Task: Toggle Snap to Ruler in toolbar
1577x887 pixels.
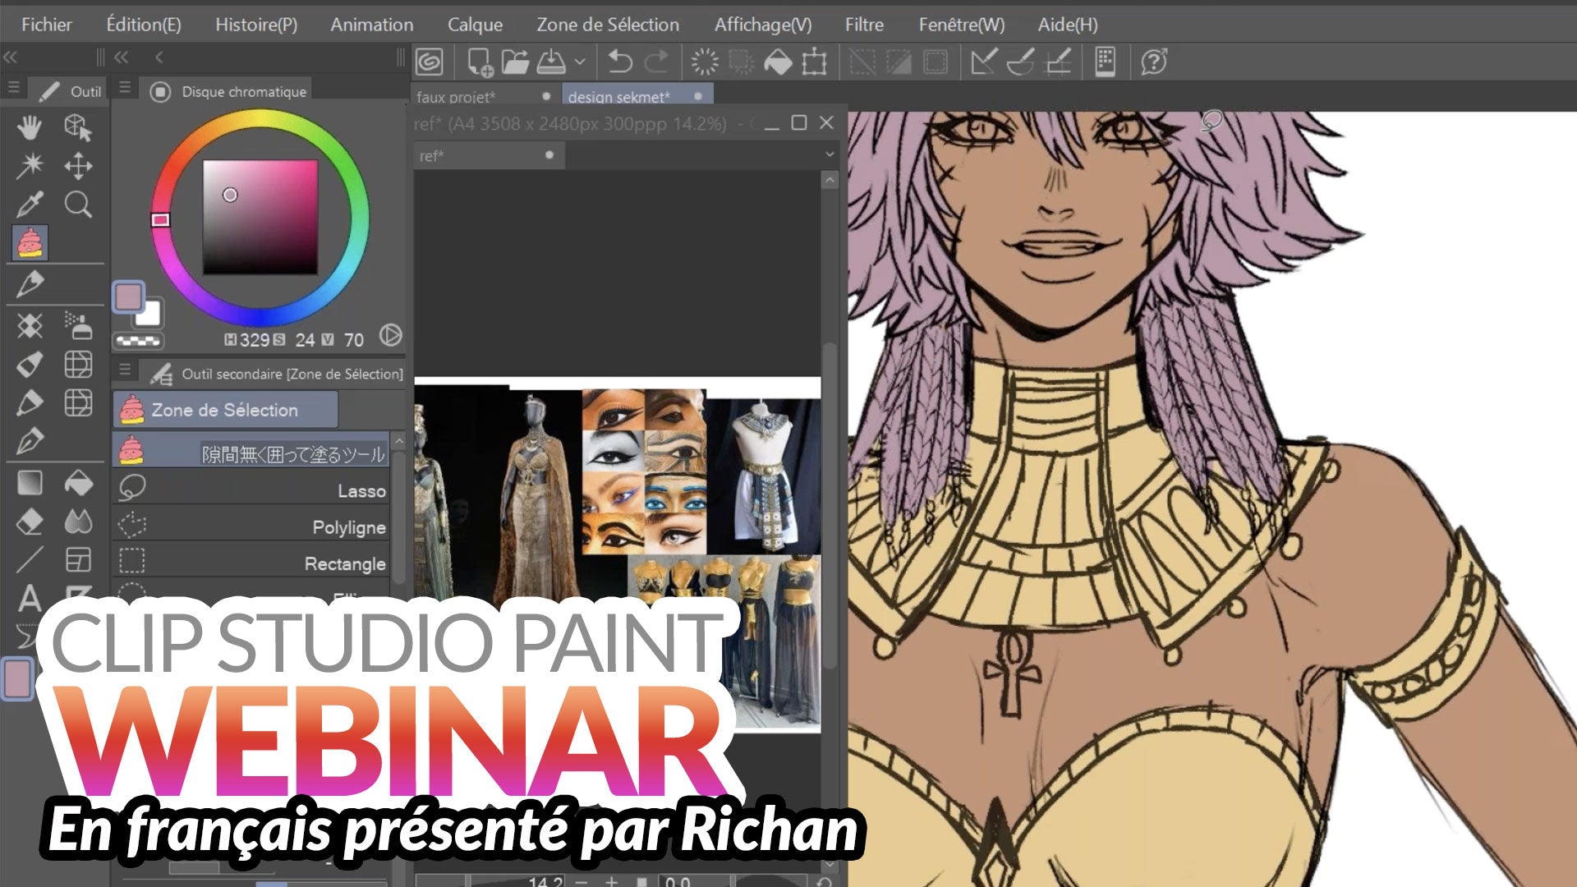Action: point(983,62)
